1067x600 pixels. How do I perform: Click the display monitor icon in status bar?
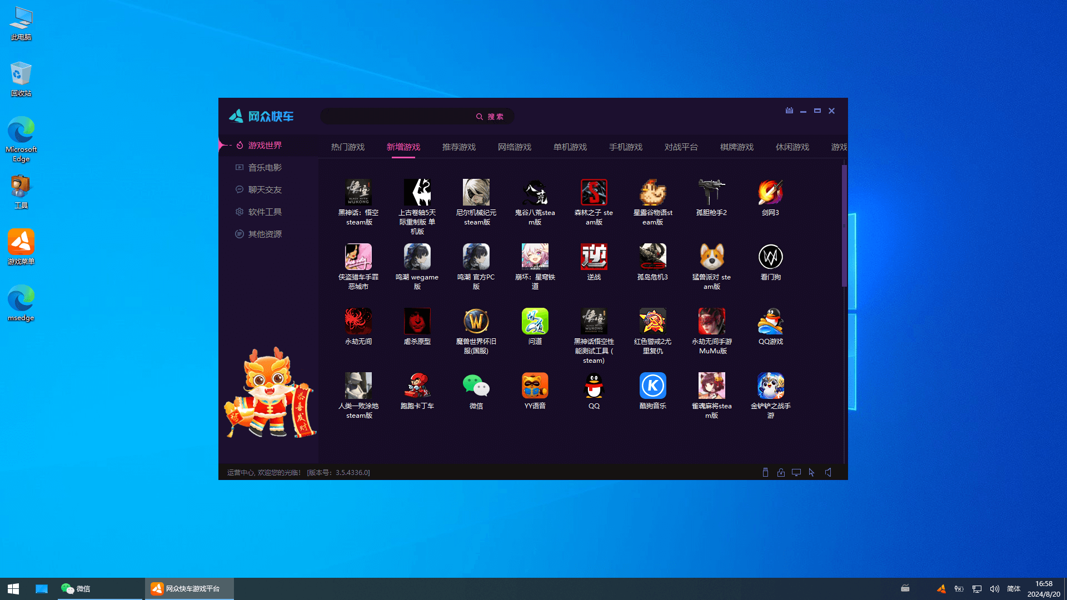[796, 472]
